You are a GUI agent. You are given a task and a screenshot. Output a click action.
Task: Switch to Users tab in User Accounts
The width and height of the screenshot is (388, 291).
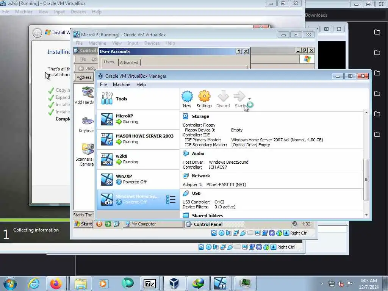point(109,62)
